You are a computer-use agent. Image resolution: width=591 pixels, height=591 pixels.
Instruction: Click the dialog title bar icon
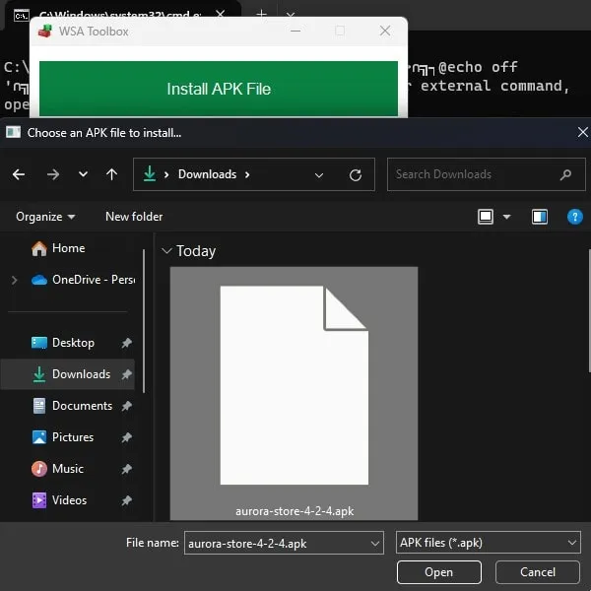pos(13,133)
